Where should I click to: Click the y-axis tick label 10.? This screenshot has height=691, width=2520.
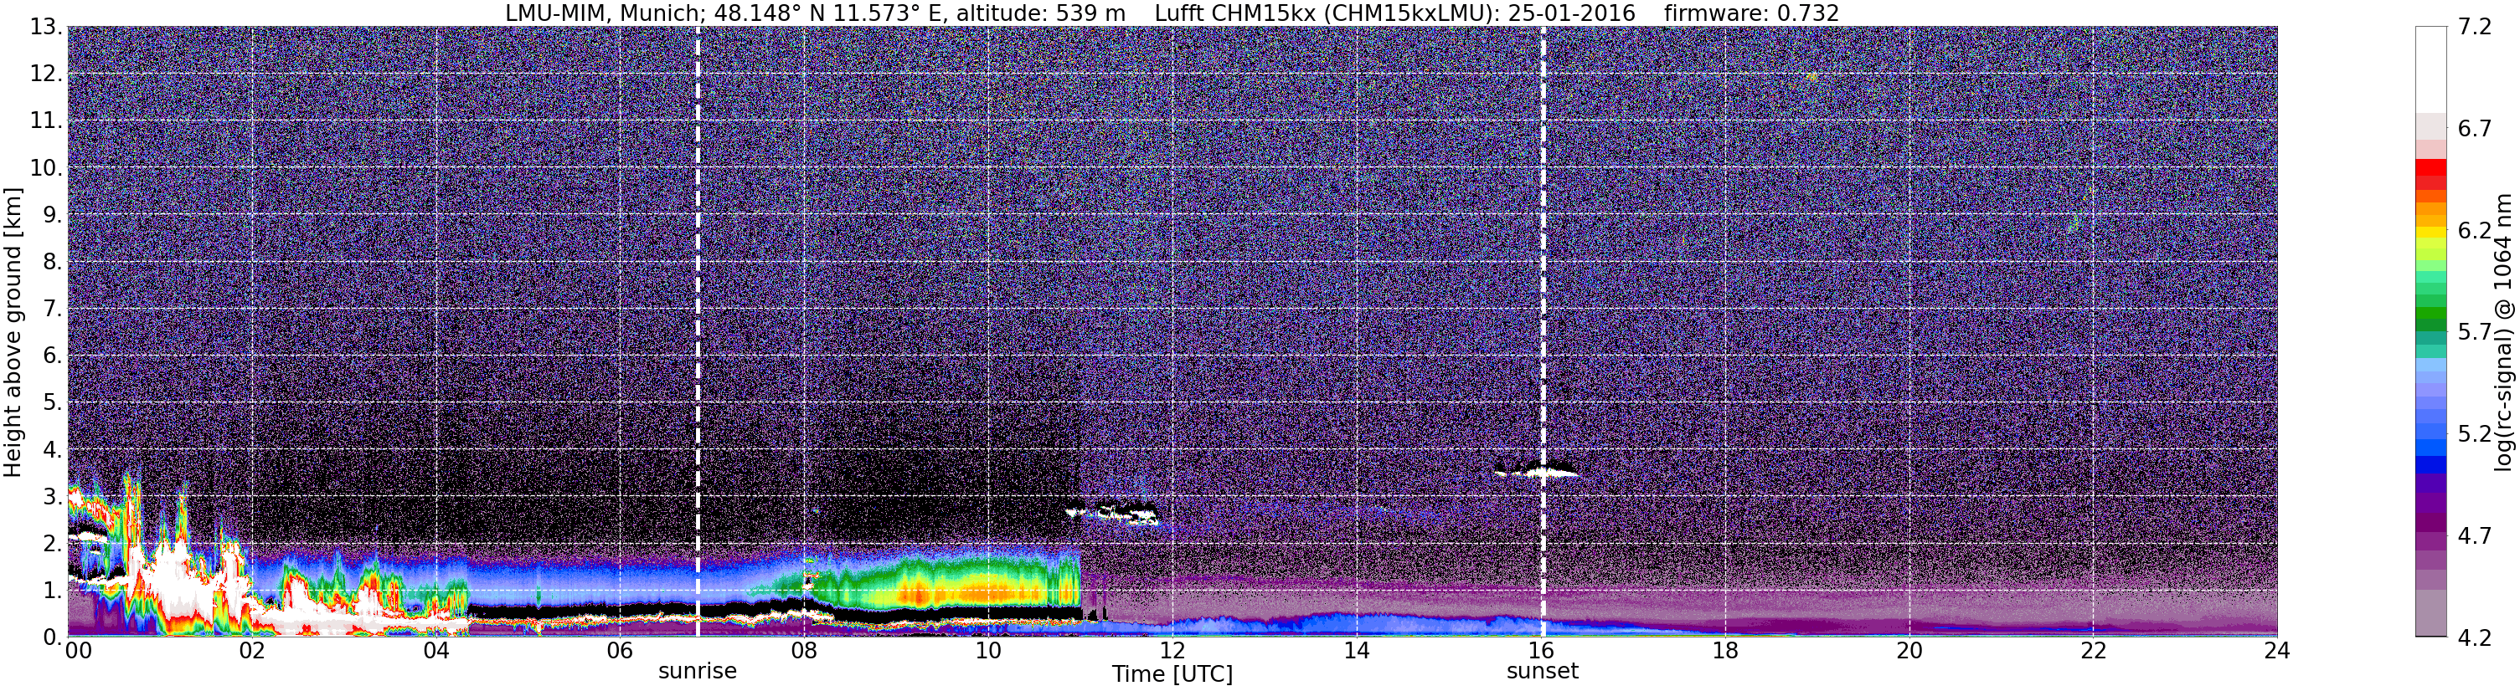(x=45, y=167)
